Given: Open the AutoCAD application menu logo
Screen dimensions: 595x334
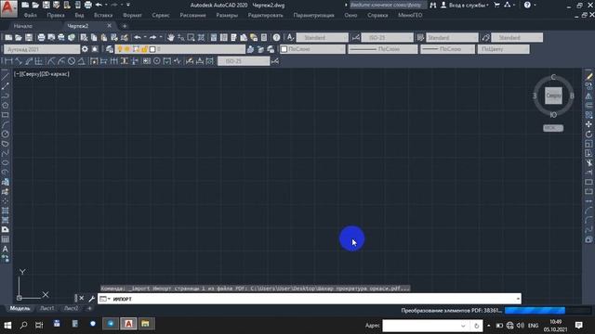Looking at the screenshot, I should (8, 8).
